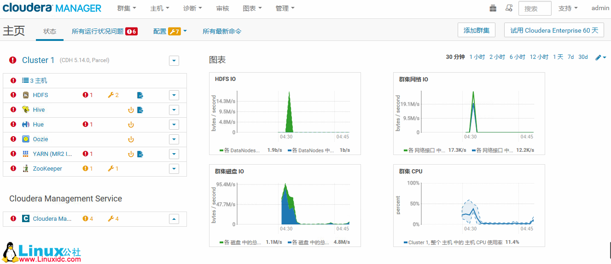Click HDFS red health issue count 1

pos(88,95)
